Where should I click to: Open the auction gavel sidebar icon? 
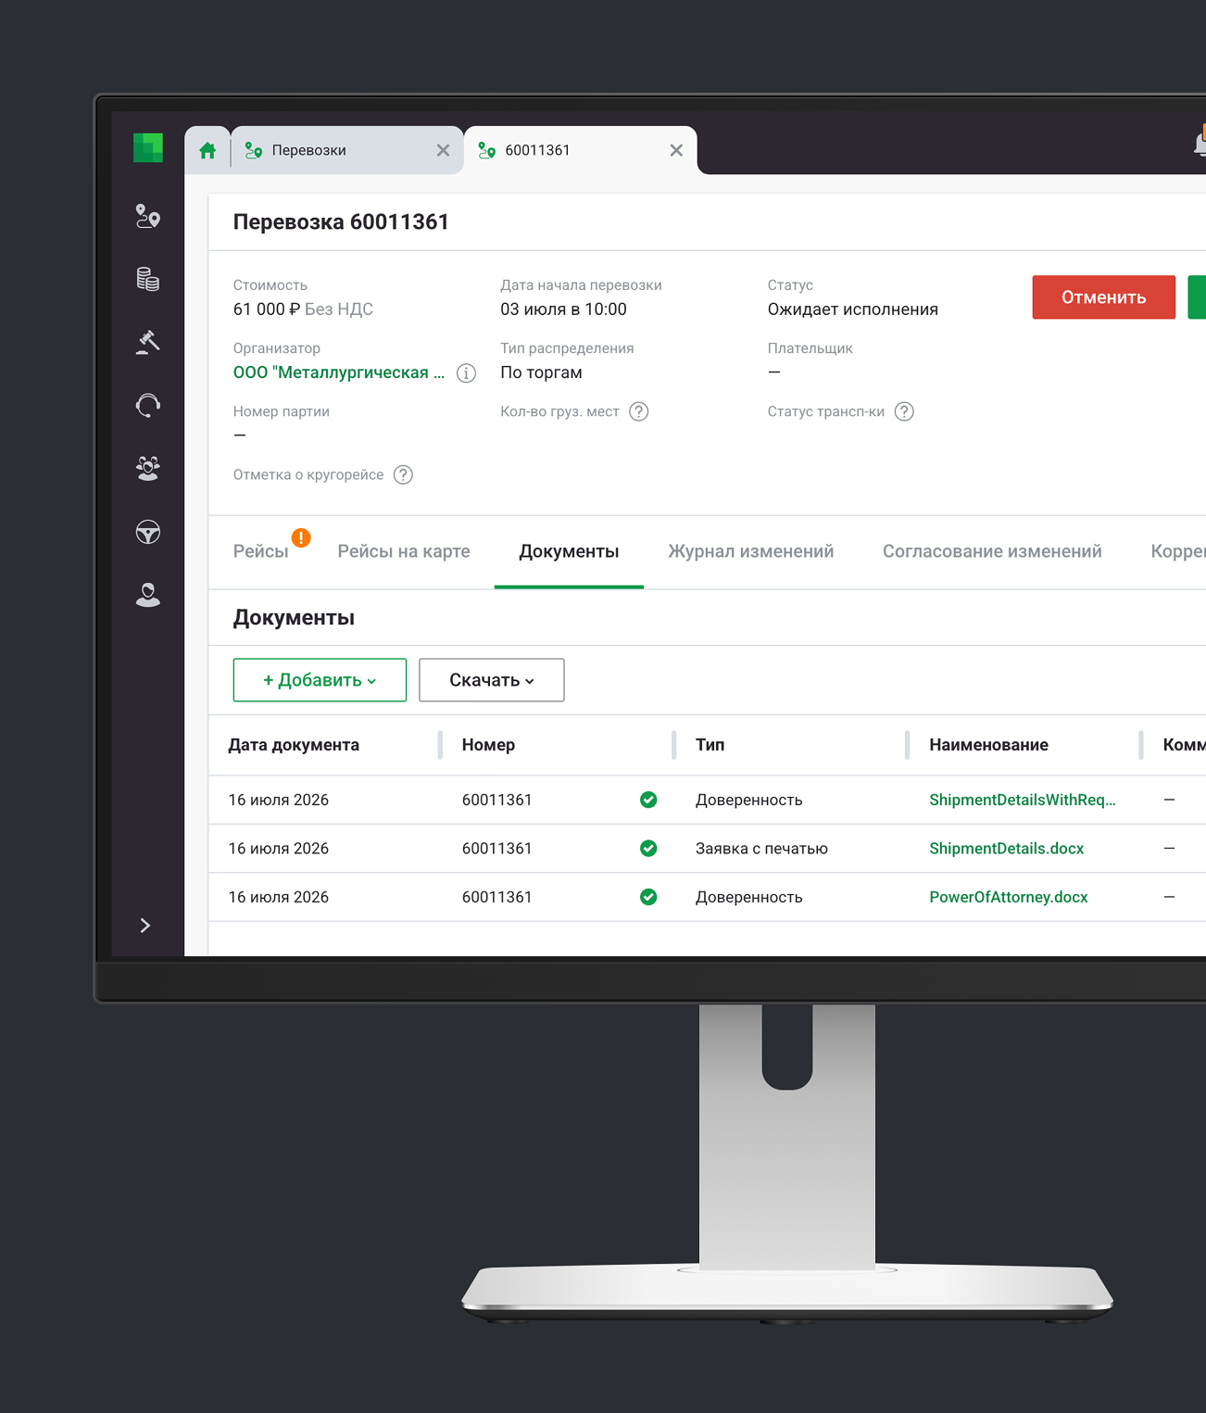tap(148, 342)
